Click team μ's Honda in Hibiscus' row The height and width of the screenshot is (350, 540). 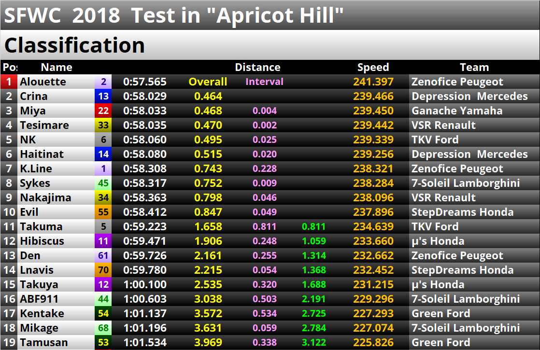point(438,241)
